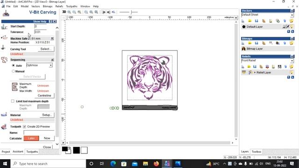Delete bitmap layer bin icon in Bitmaps panel
The height and width of the screenshot is (168, 299).
coord(285,43)
